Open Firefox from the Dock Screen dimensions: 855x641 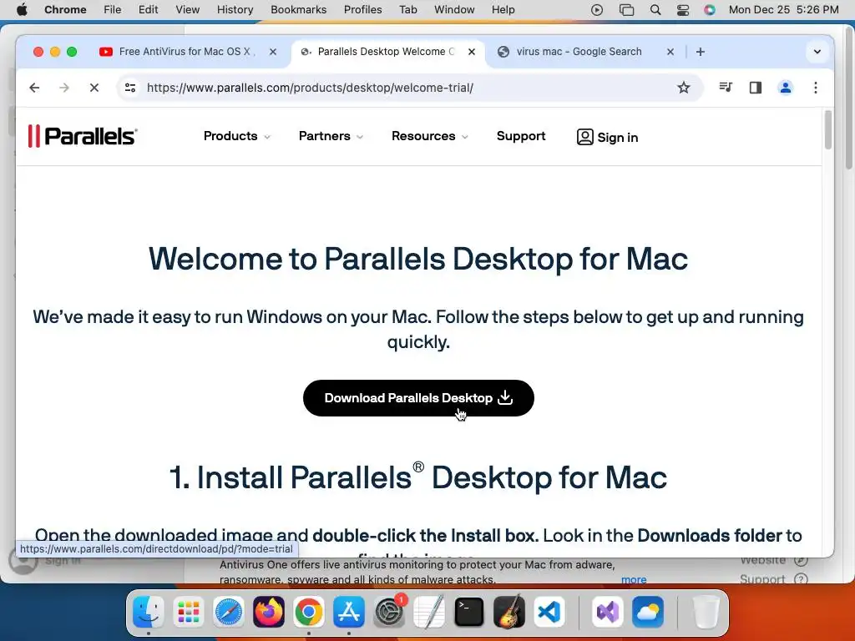point(269,612)
